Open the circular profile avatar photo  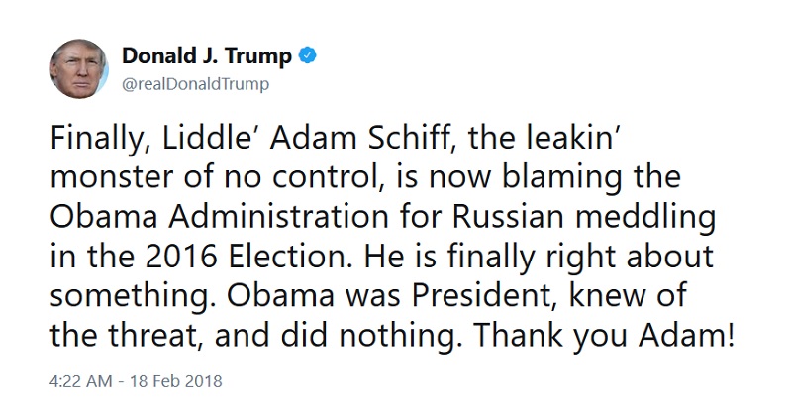coord(79,68)
